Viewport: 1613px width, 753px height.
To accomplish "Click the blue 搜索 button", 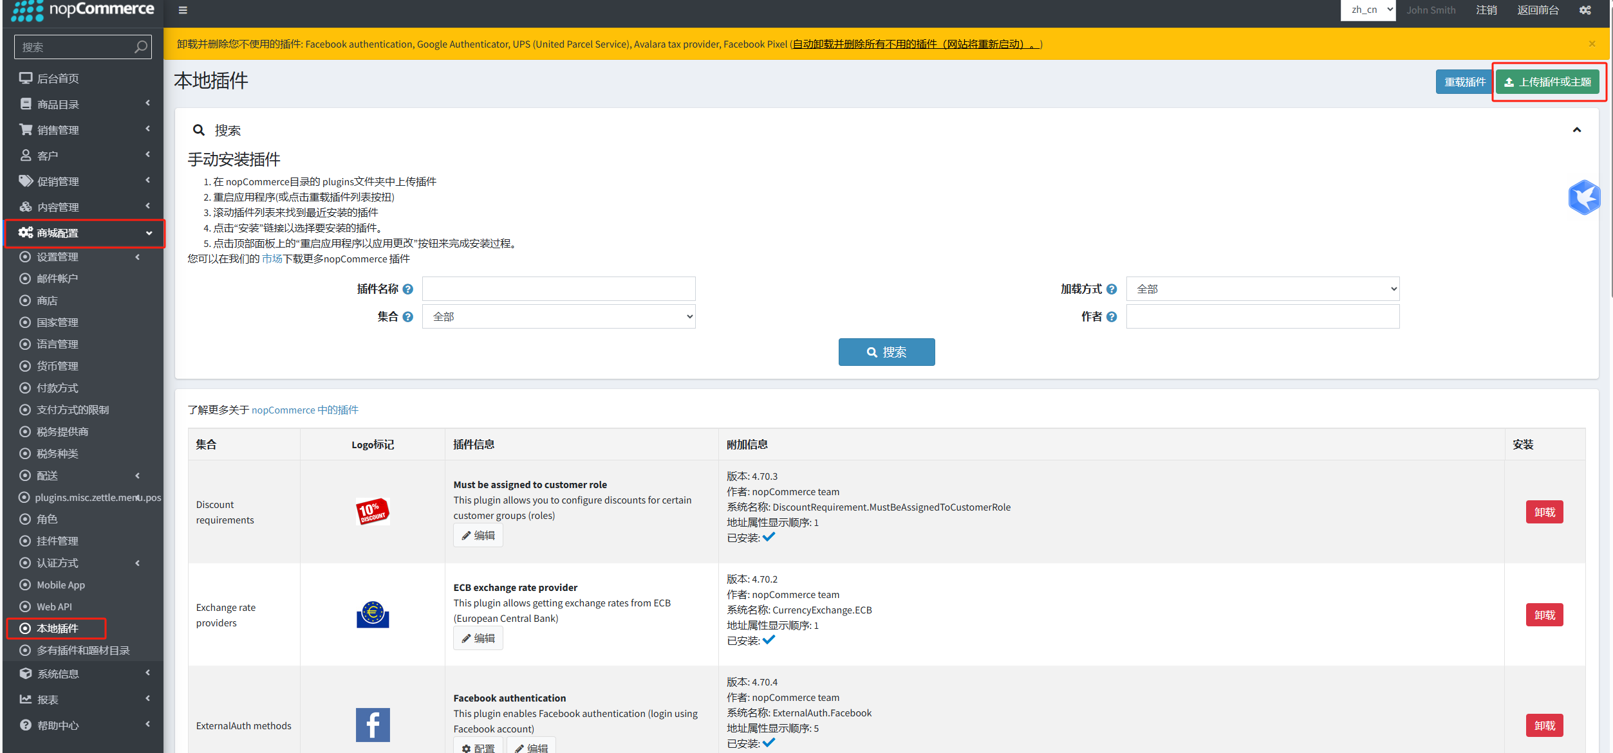I will 886,352.
